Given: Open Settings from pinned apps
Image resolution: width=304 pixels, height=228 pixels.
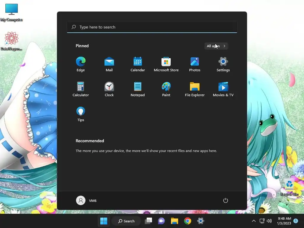Looking at the screenshot, I should pos(223,64).
